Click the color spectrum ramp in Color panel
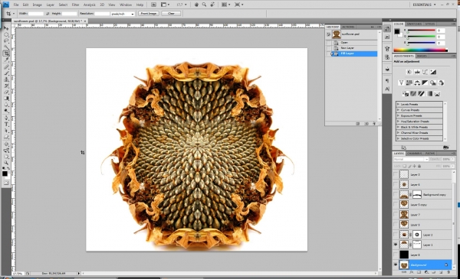460x279 pixels. tap(421, 50)
